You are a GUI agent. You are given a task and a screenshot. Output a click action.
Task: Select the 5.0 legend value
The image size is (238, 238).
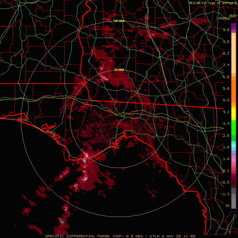pos(226,100)
